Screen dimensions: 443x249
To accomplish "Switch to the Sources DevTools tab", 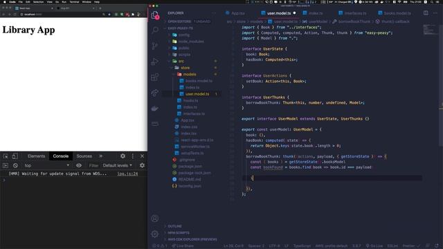I will click(x=84, y=156).
